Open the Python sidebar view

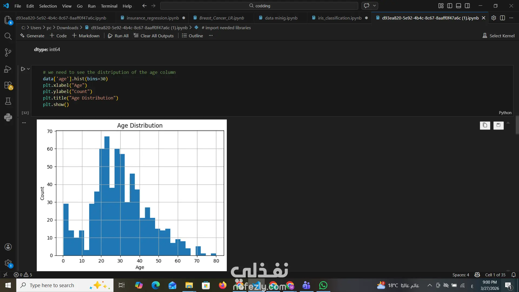[x=8, y=117]
